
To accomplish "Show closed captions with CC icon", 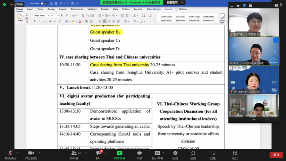I will pos(157,153).
